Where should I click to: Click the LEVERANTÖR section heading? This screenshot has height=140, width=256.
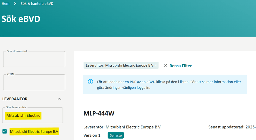click(15, 99)
